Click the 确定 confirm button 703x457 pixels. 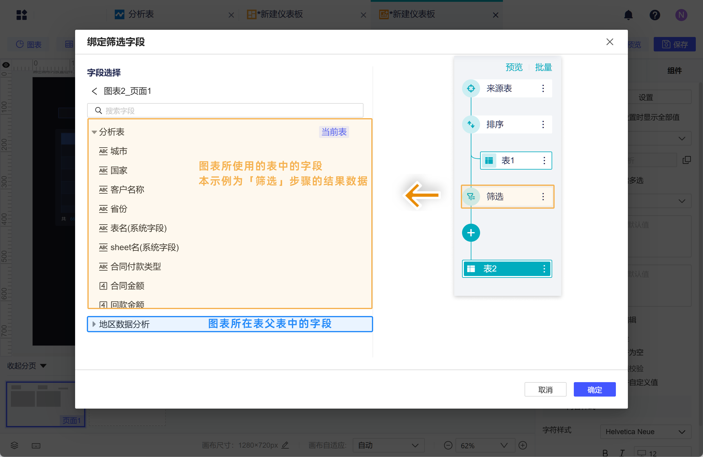tap(594, 390)
